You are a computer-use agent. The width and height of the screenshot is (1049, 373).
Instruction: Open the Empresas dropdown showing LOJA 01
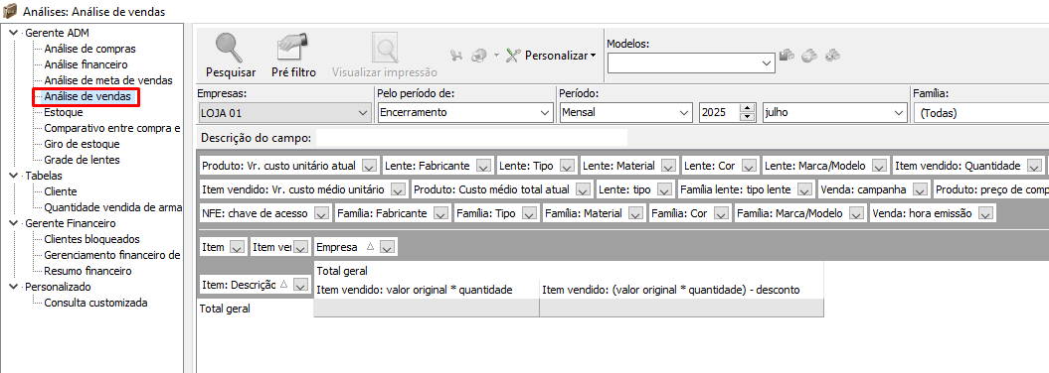coord(284,113)
